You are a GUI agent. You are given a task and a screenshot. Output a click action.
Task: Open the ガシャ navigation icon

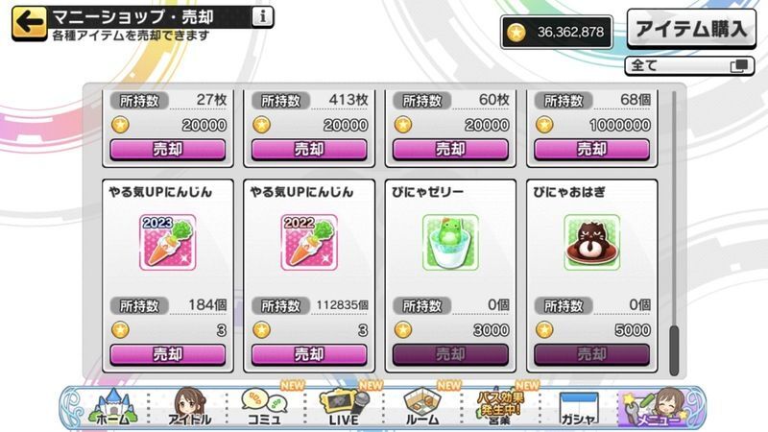(579, 409)
